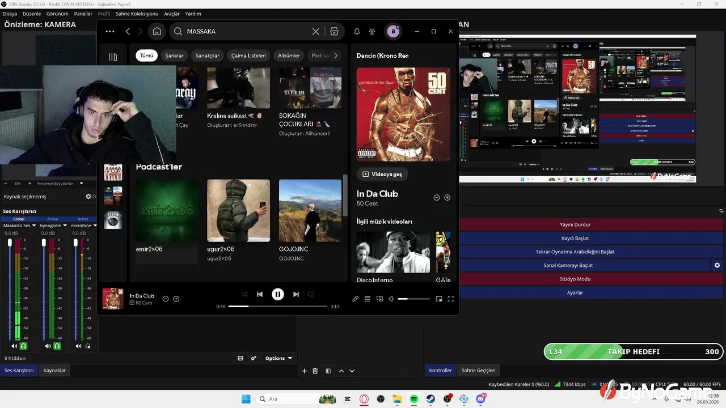726x408 pixels.
Task: Clear the MASSAKA search text
Action: pyautogui.click(x=316, y=32)
